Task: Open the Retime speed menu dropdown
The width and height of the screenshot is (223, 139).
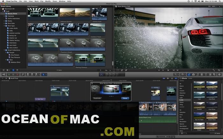Action: click(183, 74)
